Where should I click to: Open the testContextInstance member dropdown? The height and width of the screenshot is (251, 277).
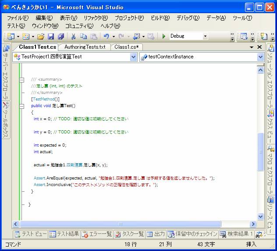260,57
